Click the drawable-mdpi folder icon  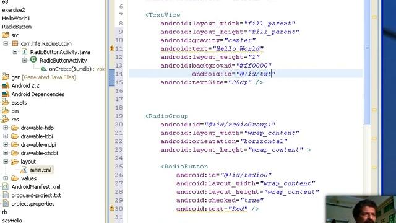[x=15, y=144]
